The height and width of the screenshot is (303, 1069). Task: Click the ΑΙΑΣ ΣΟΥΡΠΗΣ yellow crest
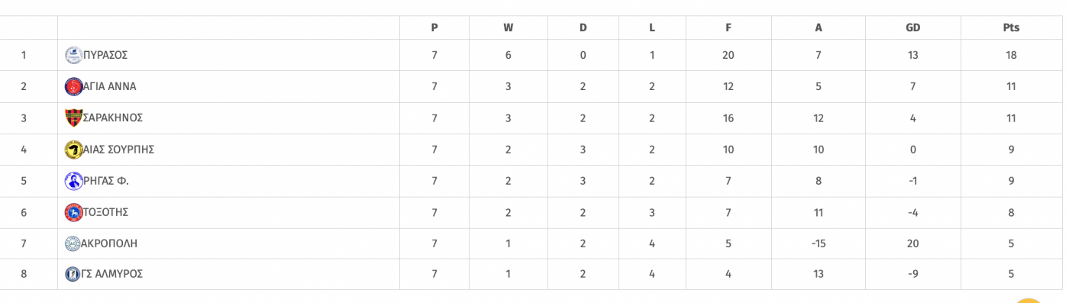point(73,150)
